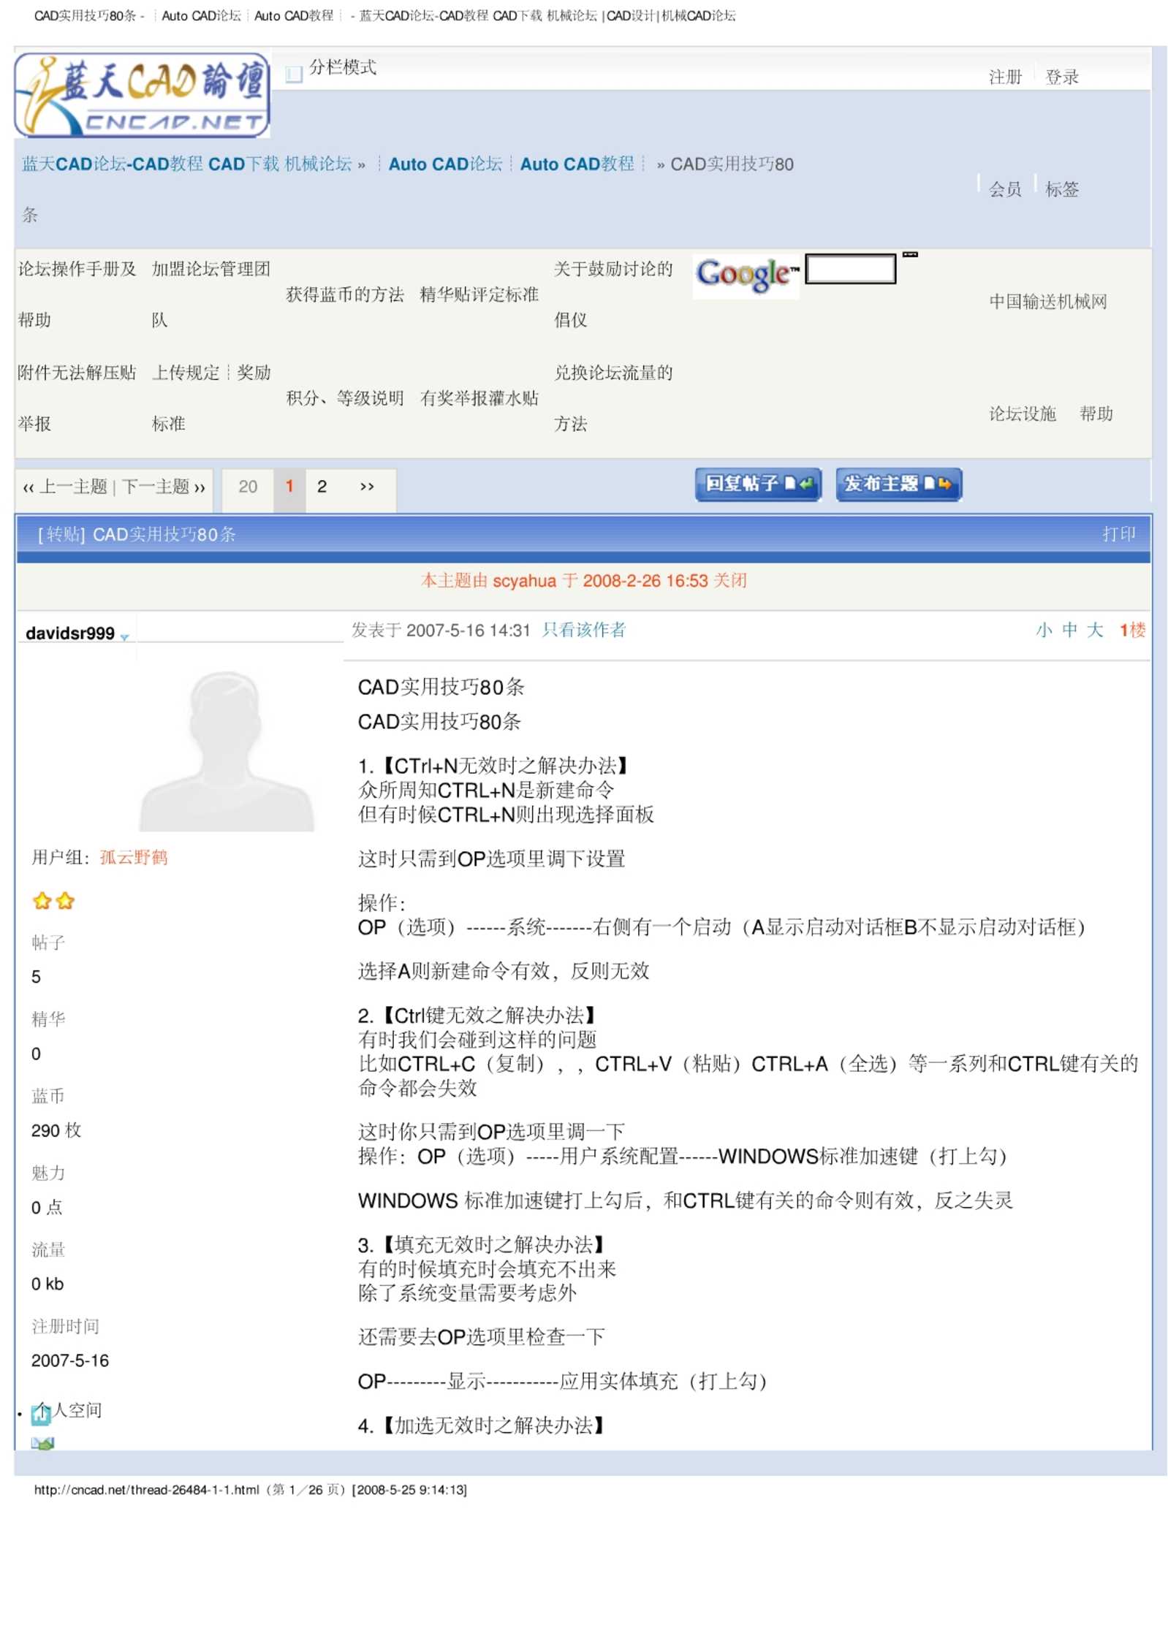Screen dimensions: 1168x1641
Task: Open 获得蓝币的方法 link
Action: click(345, 294)
